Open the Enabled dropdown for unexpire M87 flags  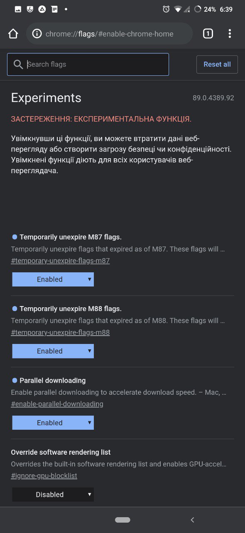pyautogui.click(x=53, y=279)
